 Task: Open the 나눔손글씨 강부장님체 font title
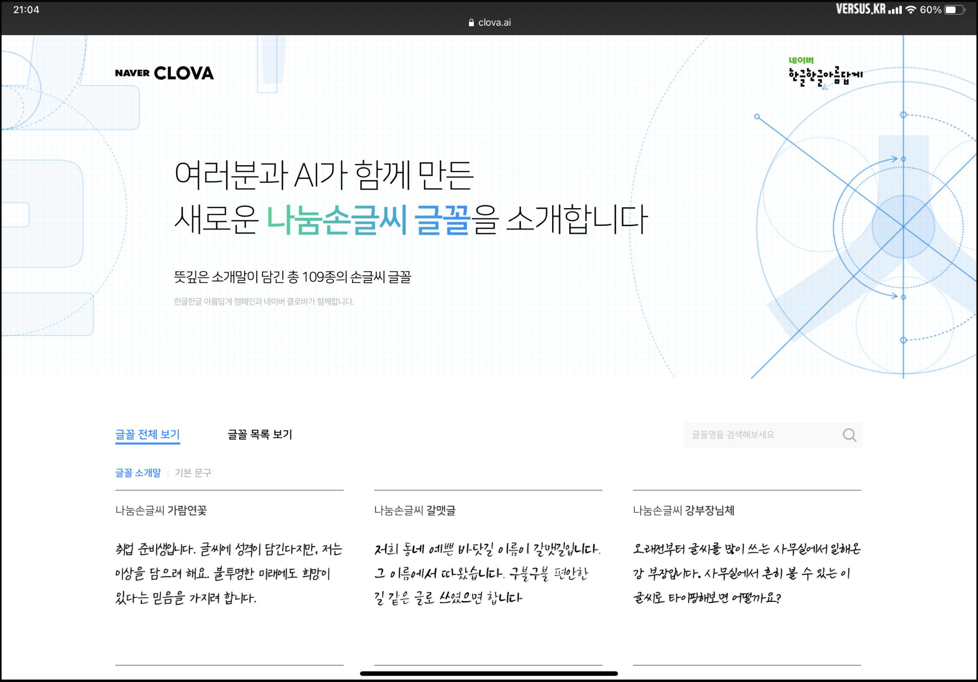684,511
